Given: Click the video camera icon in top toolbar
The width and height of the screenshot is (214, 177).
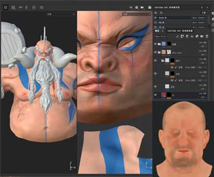Looking at the screenshot, I should 142,7.
